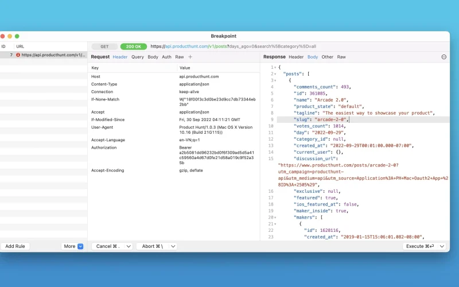Select the Accept header key
The width and height of the screenshot is (459, 287).
click(98, 112)
